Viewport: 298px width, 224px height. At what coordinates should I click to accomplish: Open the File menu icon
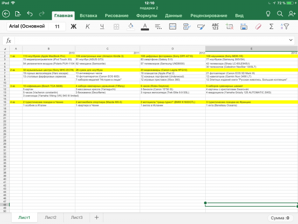[x=18, y=14]
